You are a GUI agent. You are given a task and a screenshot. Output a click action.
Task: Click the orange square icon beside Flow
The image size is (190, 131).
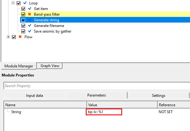click(x=20, y=37)
